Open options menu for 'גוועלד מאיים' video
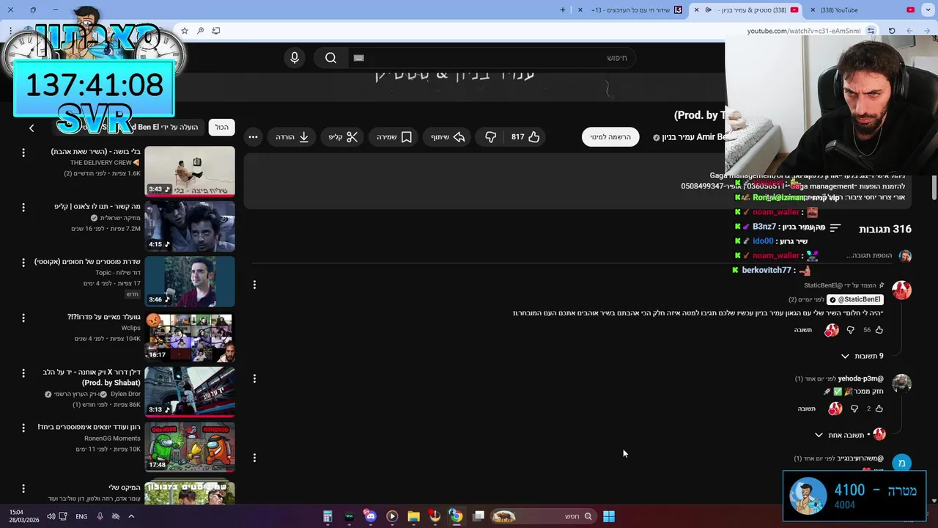 (x=23, y=318)
